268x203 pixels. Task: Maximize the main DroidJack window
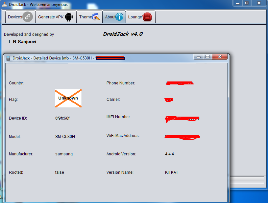point(247,3)
